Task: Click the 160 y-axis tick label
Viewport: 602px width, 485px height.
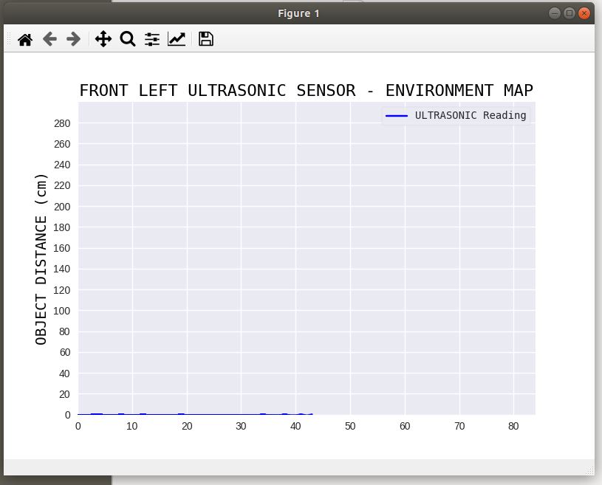Action: 62,248
